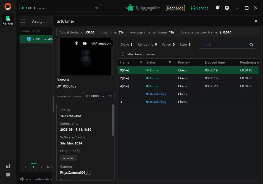The height and width of the screenshot is (184, 263).
Task: Play the Animation preview
Action: click(101, 43)
